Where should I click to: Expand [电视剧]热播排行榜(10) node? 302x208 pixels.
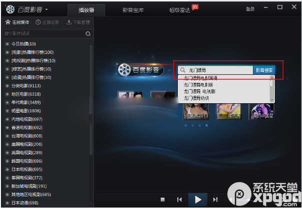coord(7,61)
